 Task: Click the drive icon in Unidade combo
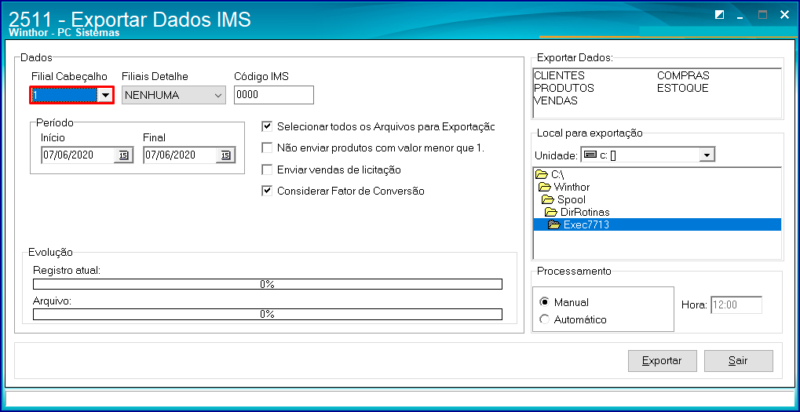pyautogui.click(x=590, y=155)
